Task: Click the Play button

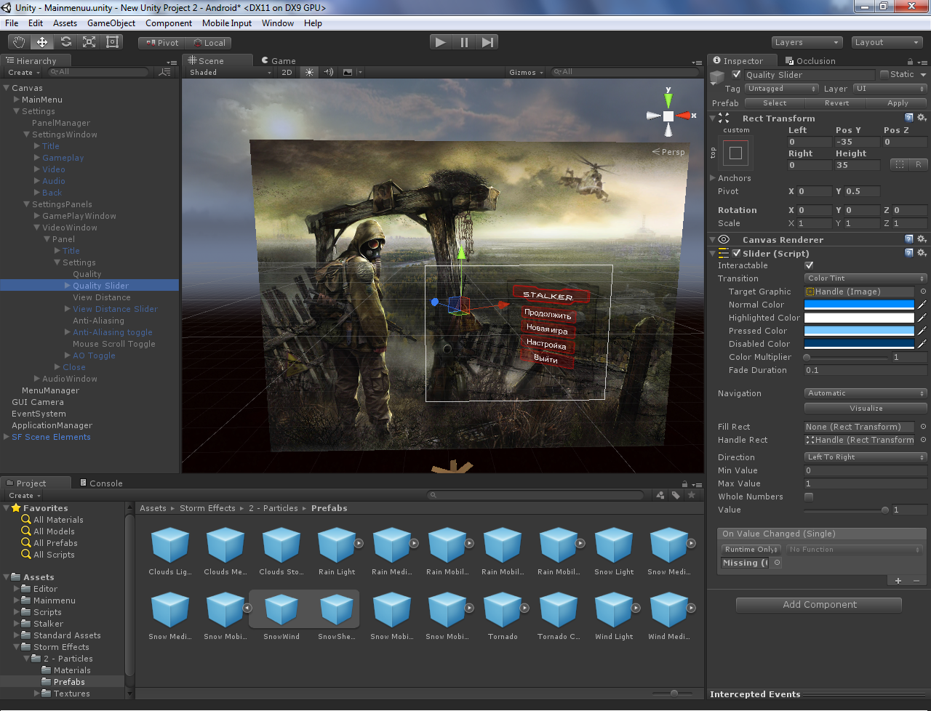Action: pyautogui.click(x=440, y=42)
